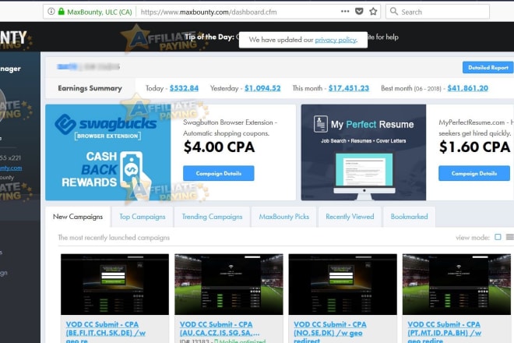Screen dimensions: 514x343
Task: Open this month's earnings $17,451.23
Action: tap(349, 88)
